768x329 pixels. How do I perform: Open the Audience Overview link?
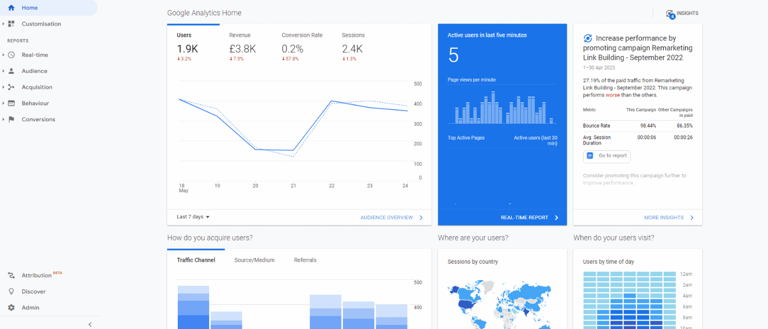pyautogui.click(x=387, y=217)
